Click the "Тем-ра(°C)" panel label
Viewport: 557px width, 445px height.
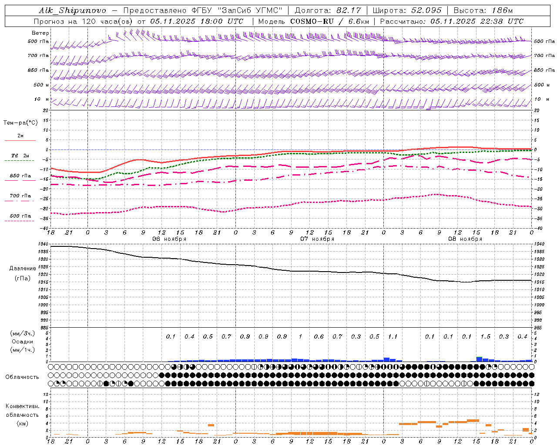point(20,123)
